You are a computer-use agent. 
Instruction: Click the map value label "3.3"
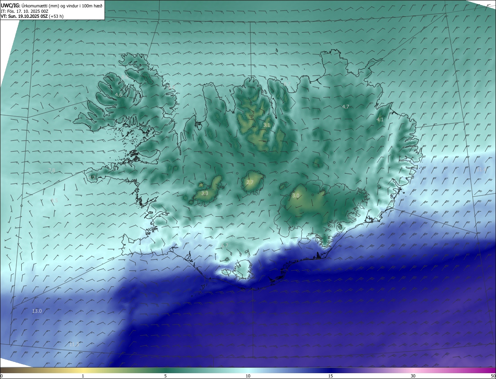(205, 193)
